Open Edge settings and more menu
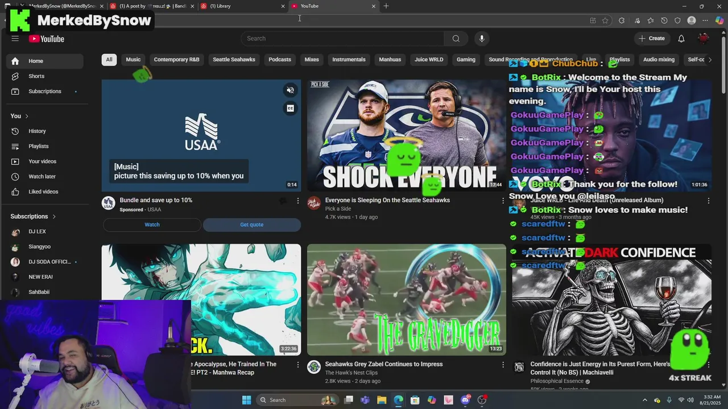The width and height of the screenshot is (728, 409). coord(706,20)
